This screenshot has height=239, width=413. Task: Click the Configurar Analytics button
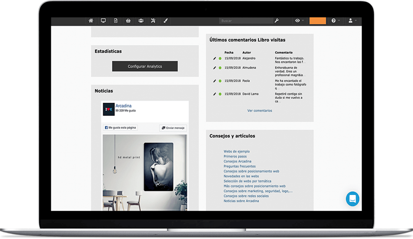click(x=145, y=66)
